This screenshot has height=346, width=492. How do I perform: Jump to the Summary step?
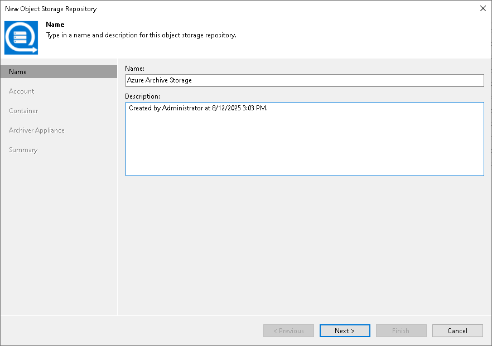pyautogui.click(x=23, y=150)
